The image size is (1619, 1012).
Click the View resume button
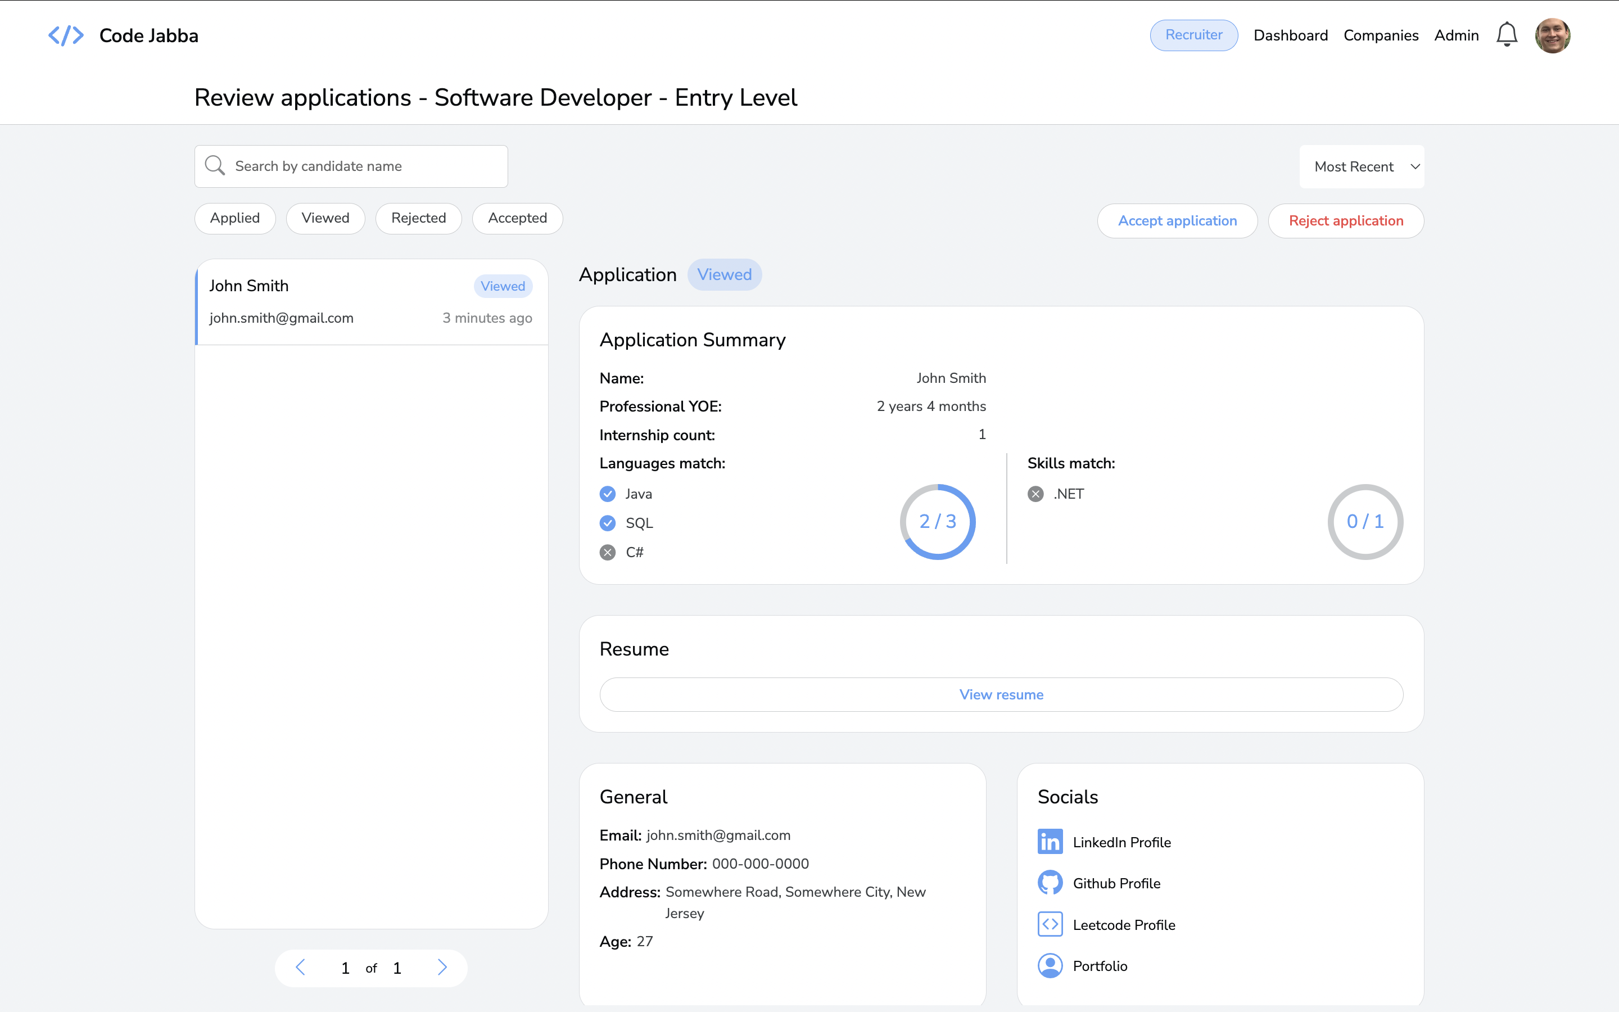click(x=1001, y=694)
